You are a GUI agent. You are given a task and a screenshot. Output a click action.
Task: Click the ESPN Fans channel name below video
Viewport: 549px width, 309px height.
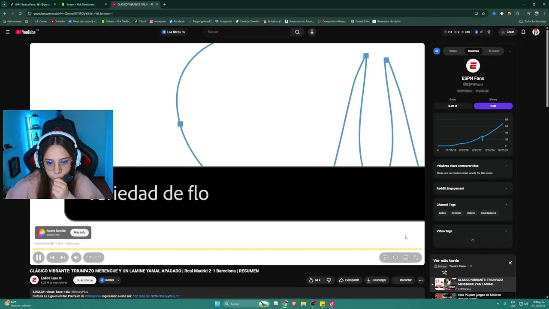(x=49, y=278)
